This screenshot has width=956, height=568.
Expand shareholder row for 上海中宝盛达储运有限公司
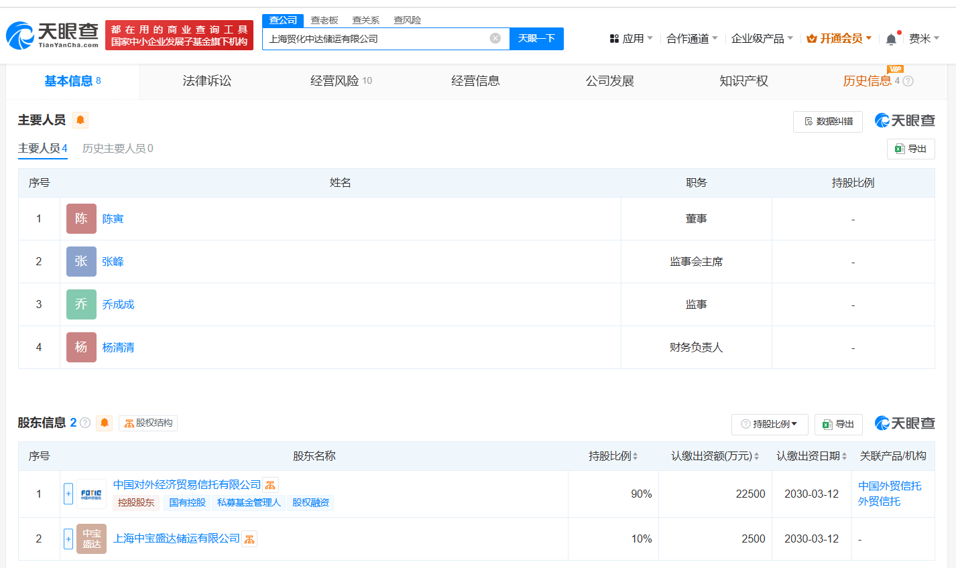tap(68, 539)
